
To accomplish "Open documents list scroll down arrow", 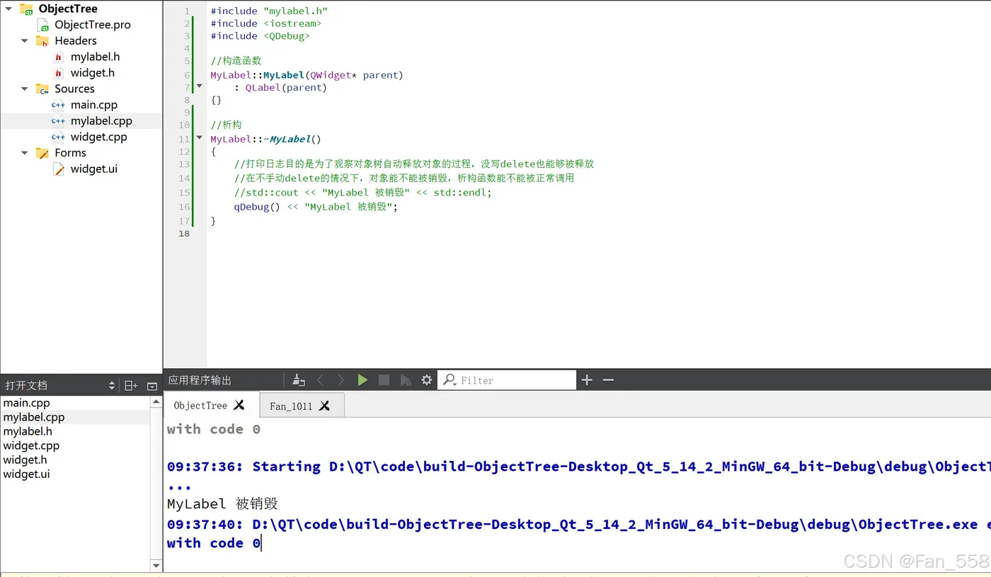I will point(156,566).
